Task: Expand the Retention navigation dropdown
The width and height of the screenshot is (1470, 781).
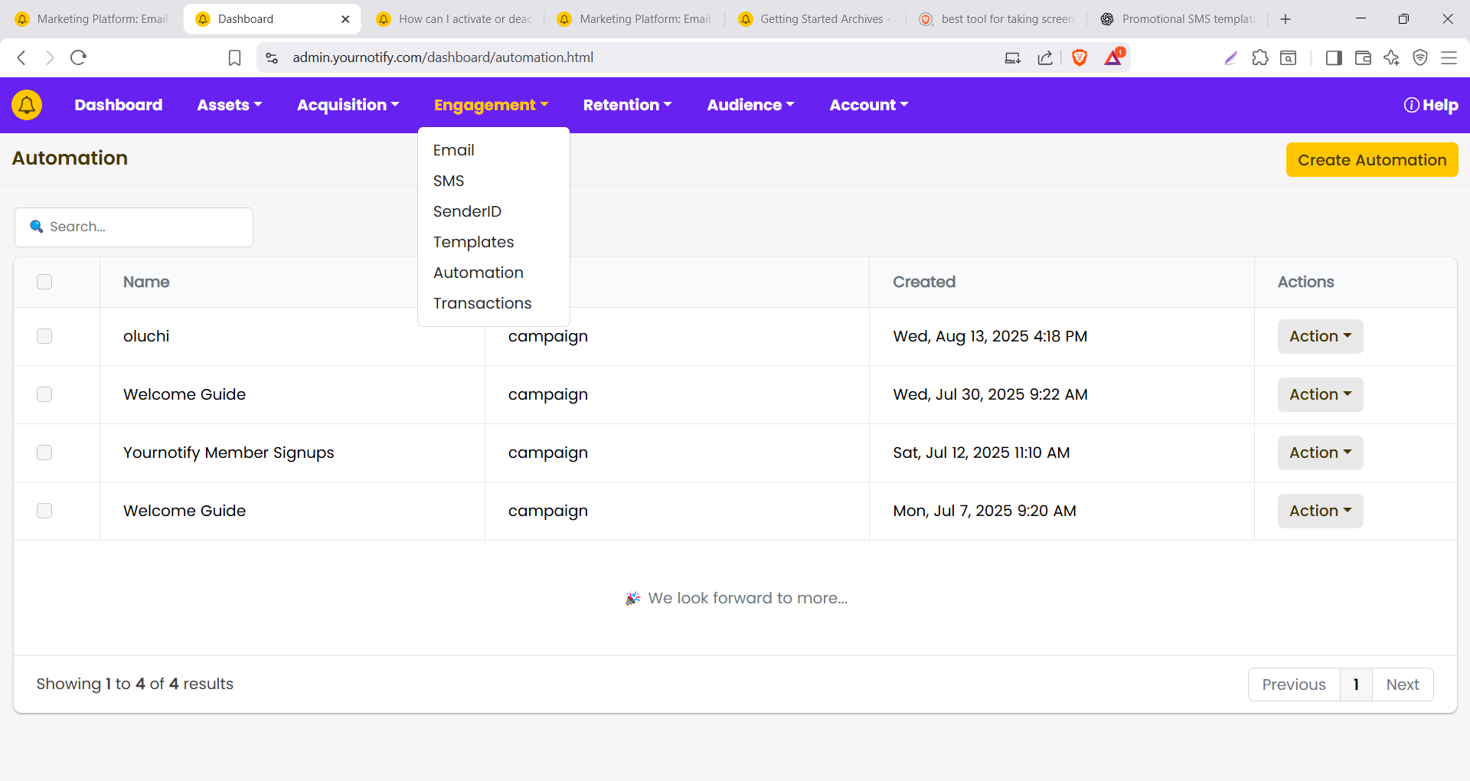Action: [x=627, y=105]
